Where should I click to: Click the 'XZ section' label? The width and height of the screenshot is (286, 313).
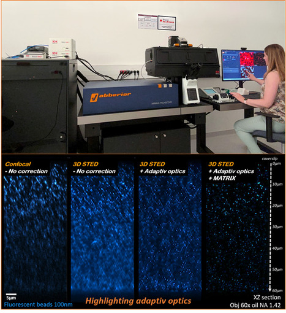267,298
